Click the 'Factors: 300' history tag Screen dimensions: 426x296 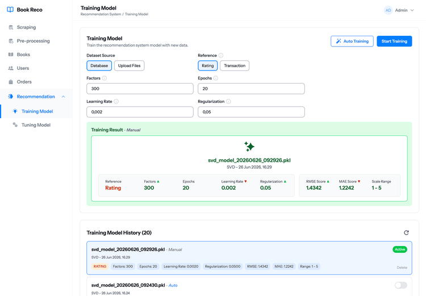tap(123, 266)
